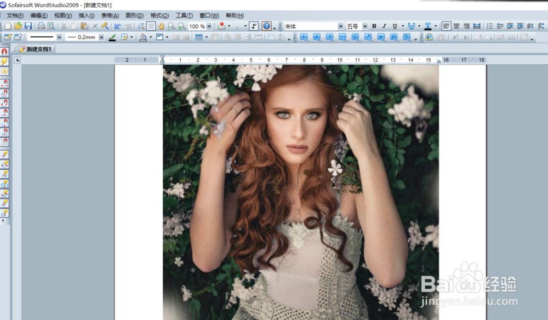
Task: Open the 文档(F) menu
Action: tap(15, 15)
